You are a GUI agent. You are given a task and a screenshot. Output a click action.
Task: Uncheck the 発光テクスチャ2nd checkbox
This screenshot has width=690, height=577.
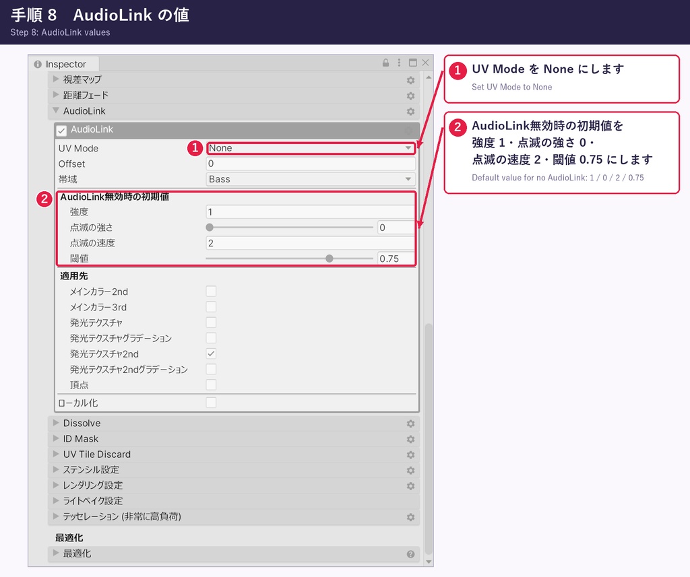coord(211,353)
